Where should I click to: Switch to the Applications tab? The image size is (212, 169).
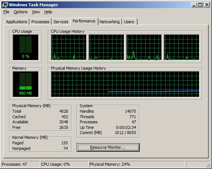(x=17, y=22)
